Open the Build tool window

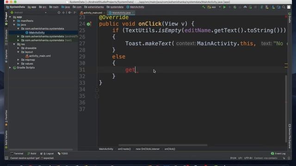(x=32, y=154)
